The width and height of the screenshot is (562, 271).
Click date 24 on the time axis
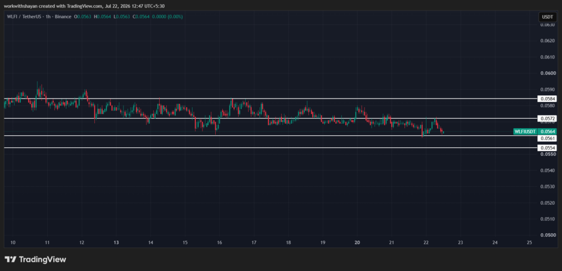[x=495, y=243]
